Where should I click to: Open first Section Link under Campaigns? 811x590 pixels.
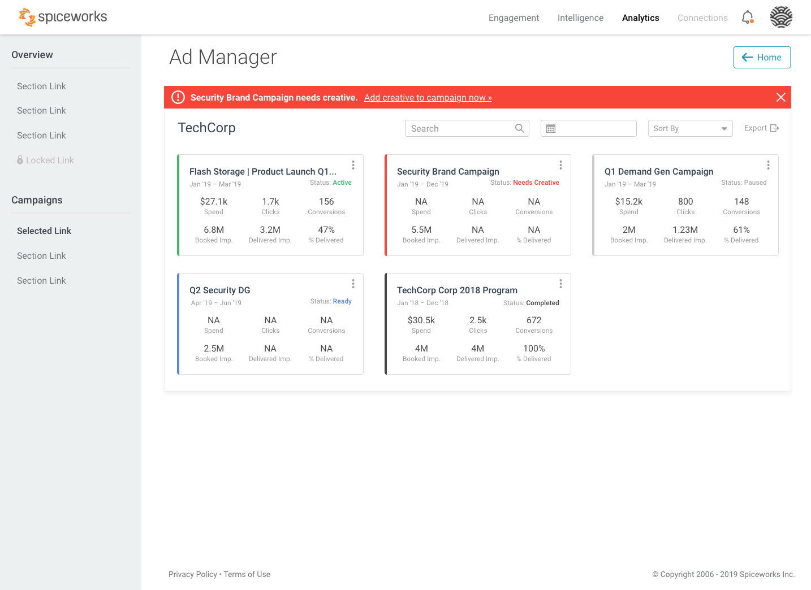[41, 256]
